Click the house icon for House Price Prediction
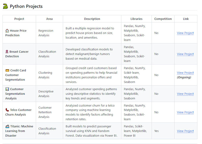Image resolution: width=202 pixels, height=144 pixels. point(7,31)
